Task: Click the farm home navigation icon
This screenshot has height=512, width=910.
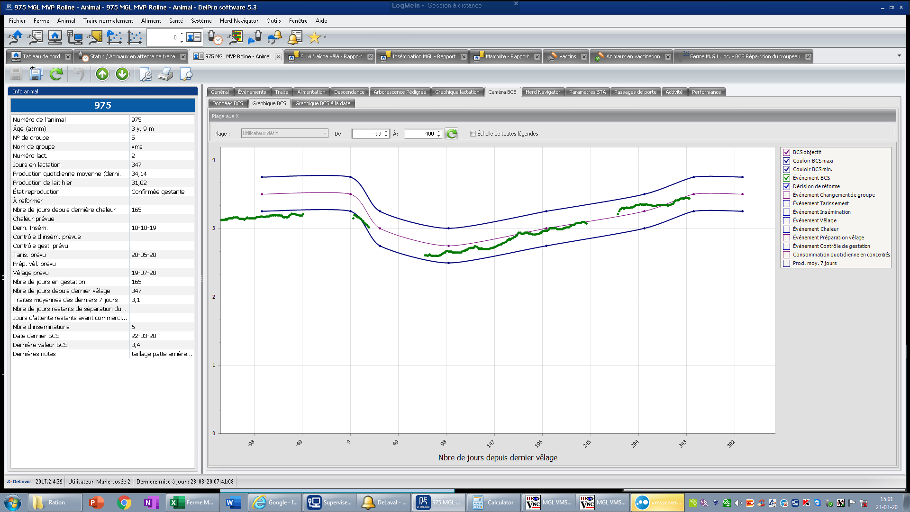Action: 15,37
